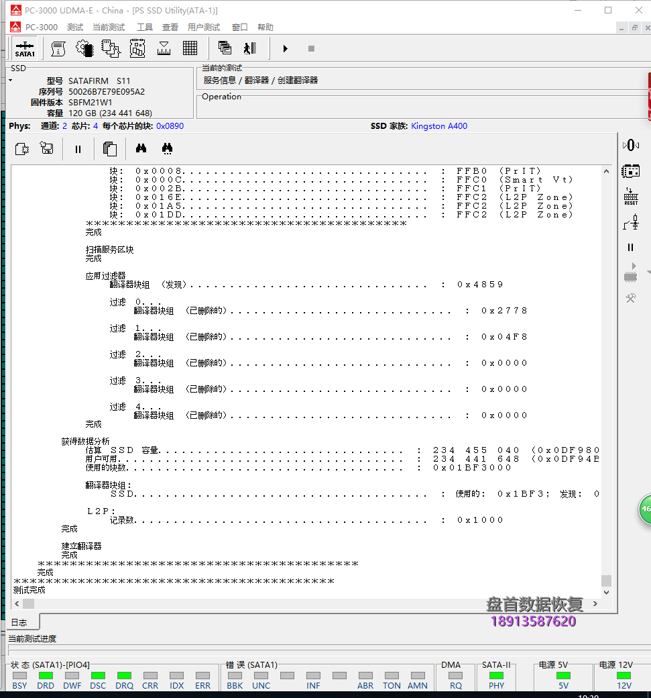
Task: Open the 工具 menu
Action: 145,28
